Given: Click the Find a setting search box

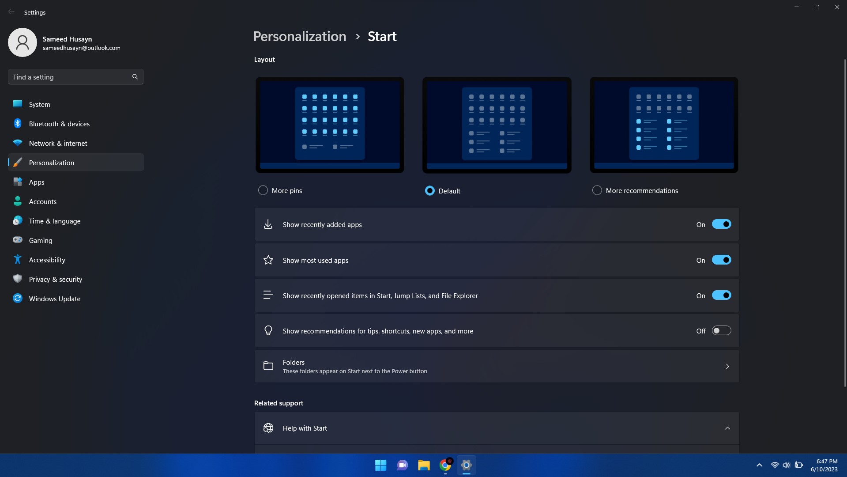Looking at the screenshot, I should pyautogui.click(x=76, y=77).
